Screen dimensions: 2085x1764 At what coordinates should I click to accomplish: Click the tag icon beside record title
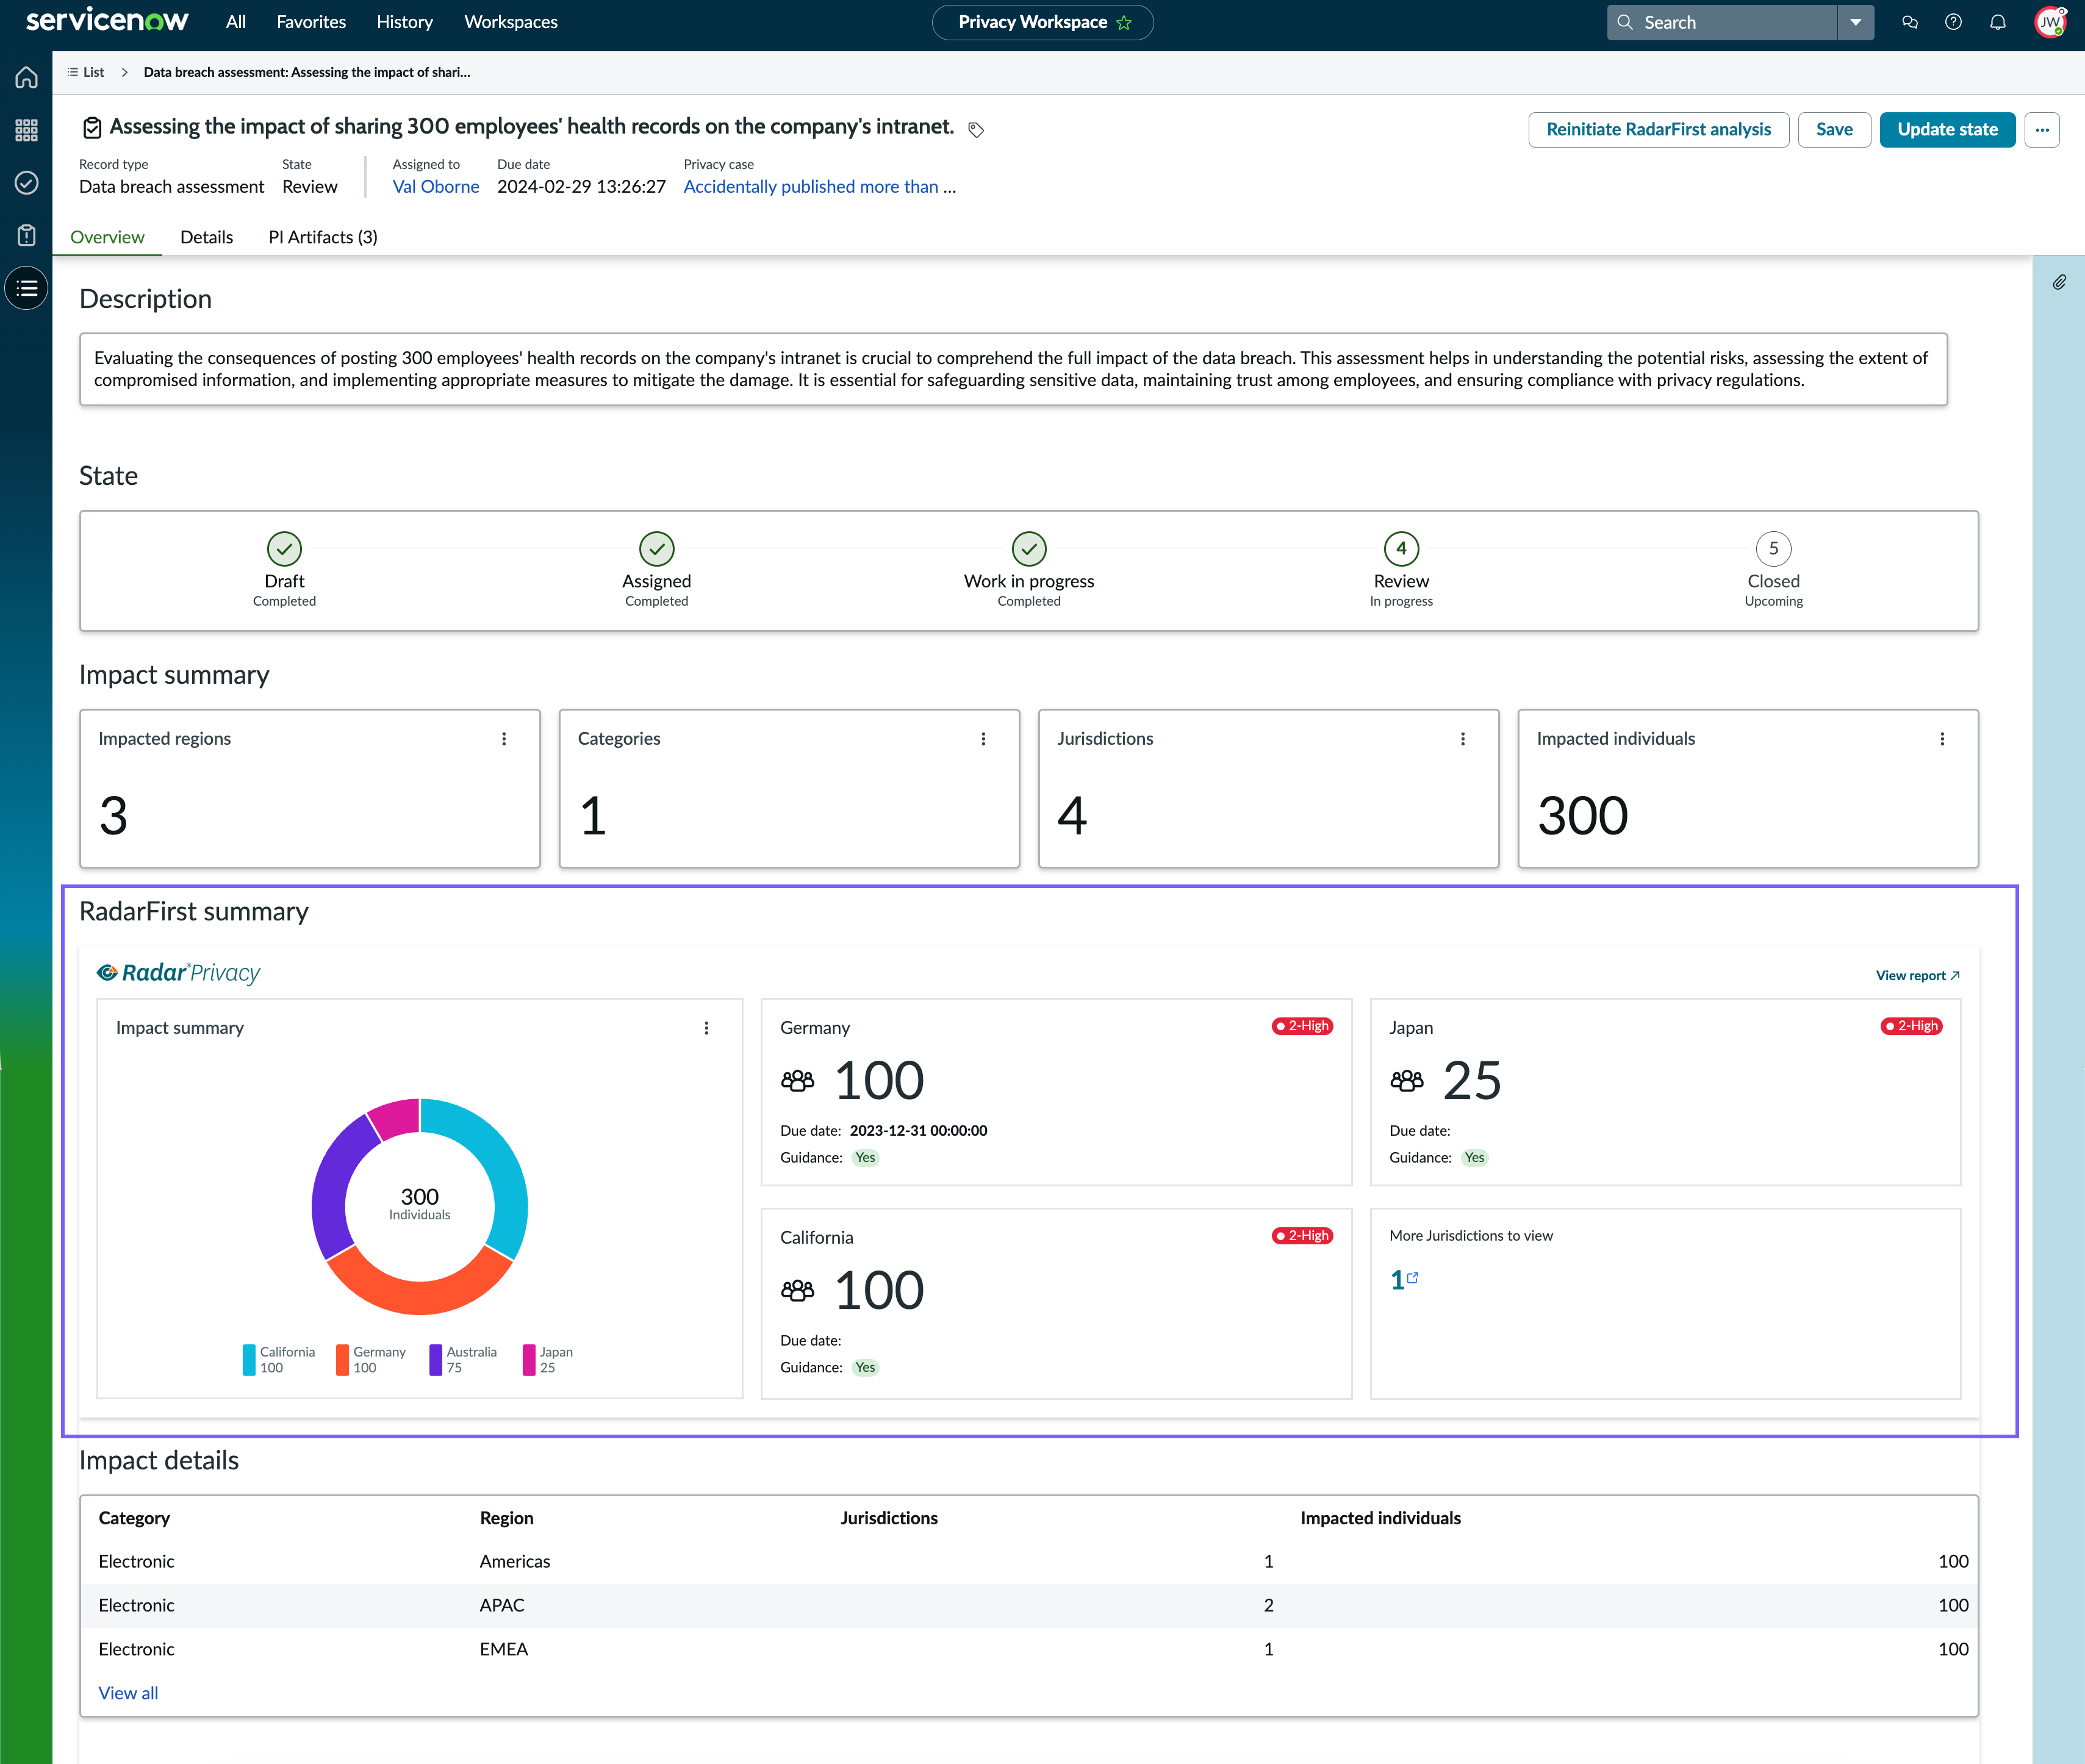[x=976, y=130]
